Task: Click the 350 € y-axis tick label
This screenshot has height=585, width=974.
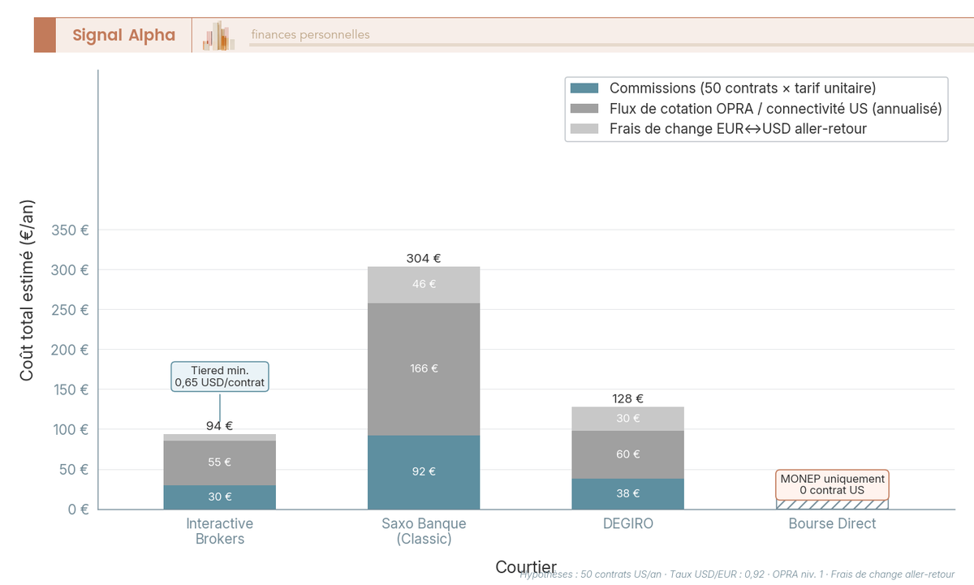Action: [x=69, y=230]
